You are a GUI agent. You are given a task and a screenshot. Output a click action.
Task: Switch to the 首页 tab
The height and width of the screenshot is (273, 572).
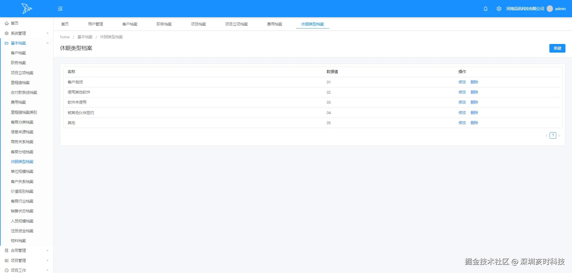click(65, 24)
